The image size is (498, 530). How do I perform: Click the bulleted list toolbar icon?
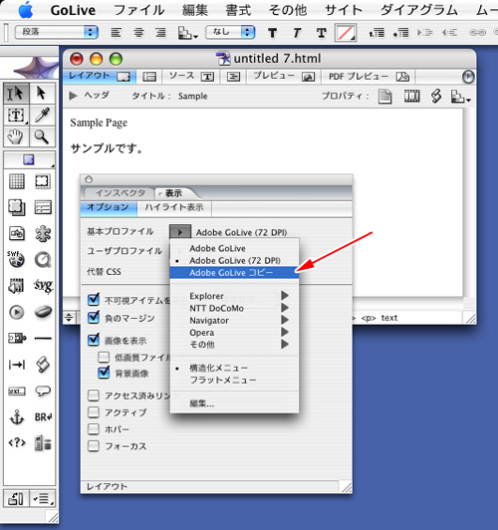pos(401,33)
